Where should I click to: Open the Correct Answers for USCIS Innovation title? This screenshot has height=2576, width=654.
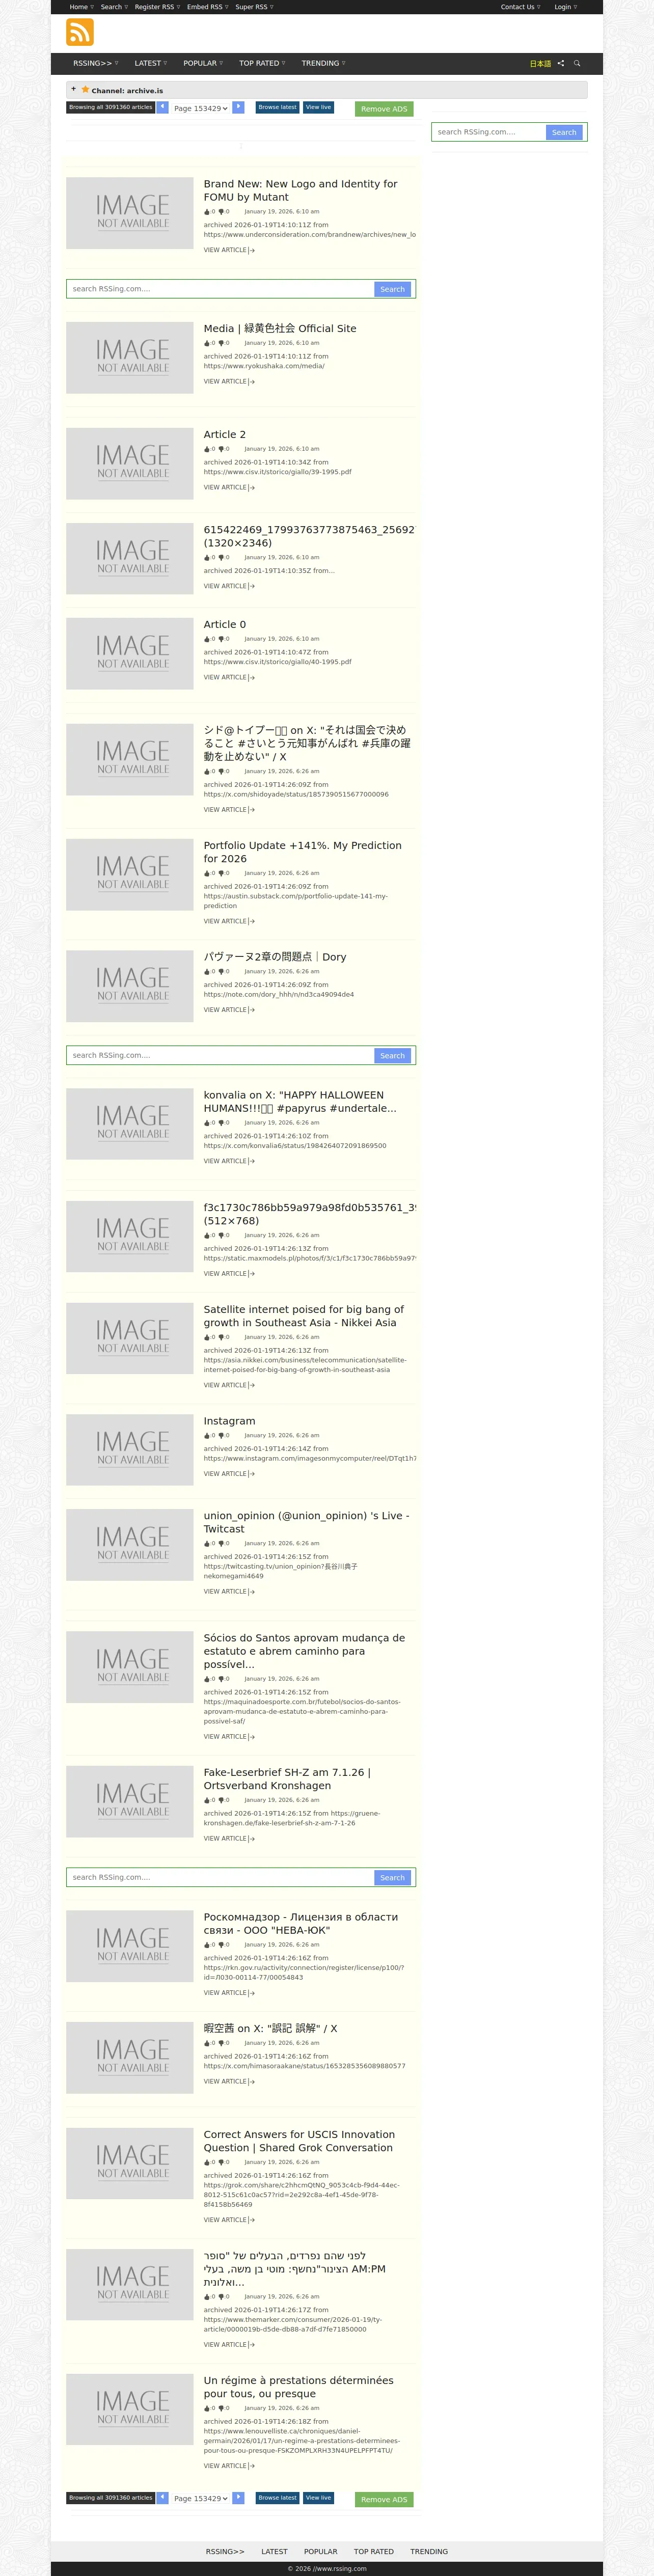tap(299, 2141)
